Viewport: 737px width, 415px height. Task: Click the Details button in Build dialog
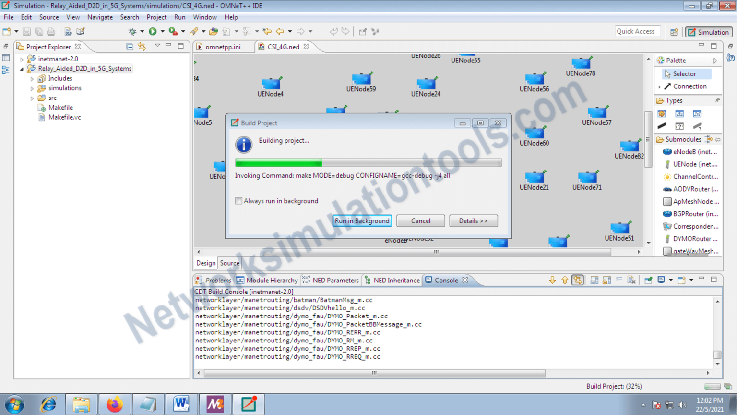click(x=473, y=220)
